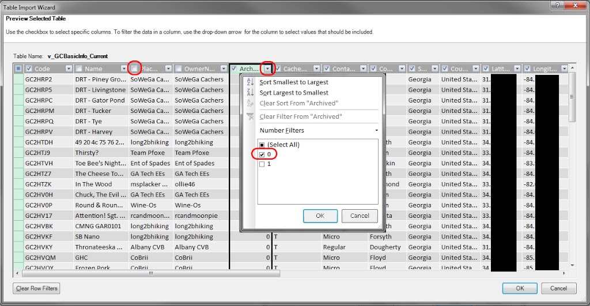The width and height of the screenshot is (590, 306).
Task: Click the horizontal scrollbar right arrow
Action: pyautogui.click(x=563, y=273)
